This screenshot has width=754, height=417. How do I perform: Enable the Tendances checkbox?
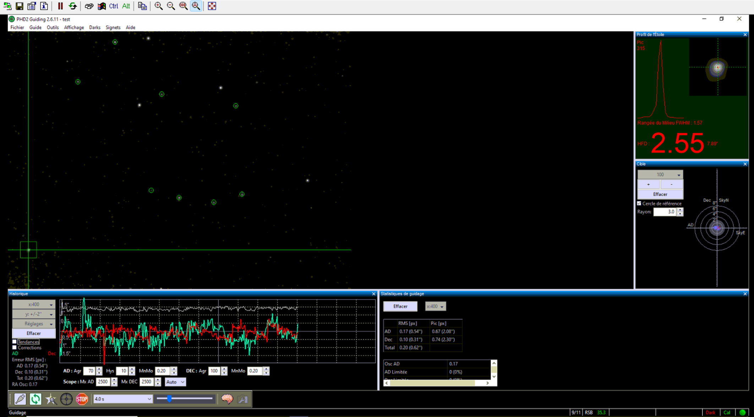15,342
